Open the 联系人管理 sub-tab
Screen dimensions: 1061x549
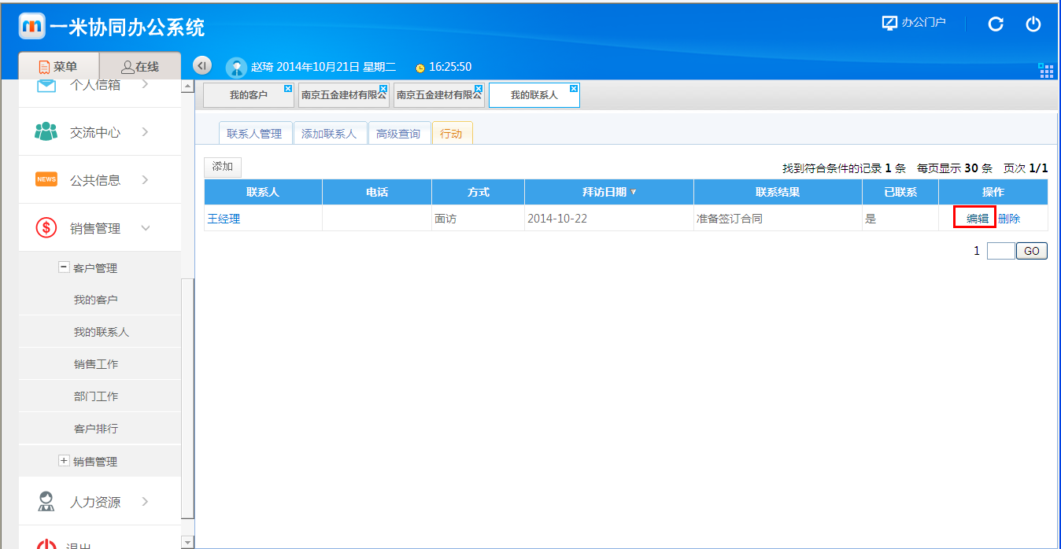tap(255, 134)
